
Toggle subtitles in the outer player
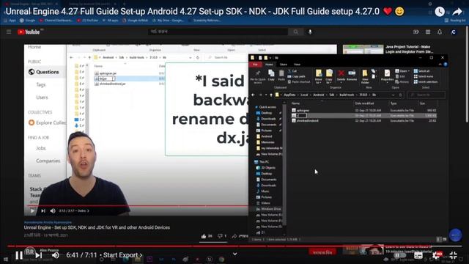coord(418,255)
